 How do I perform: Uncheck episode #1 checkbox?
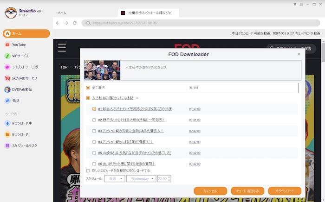pos(94,109)
